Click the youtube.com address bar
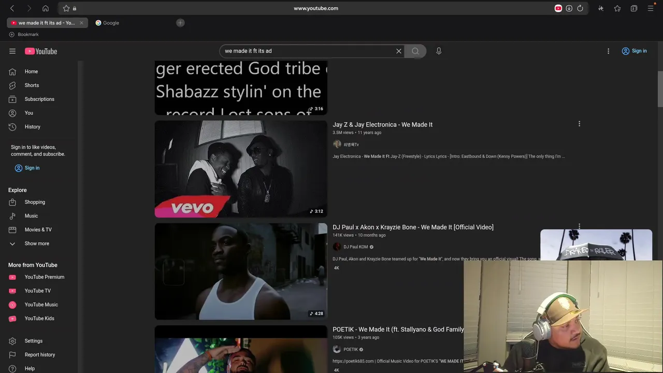 316,8
